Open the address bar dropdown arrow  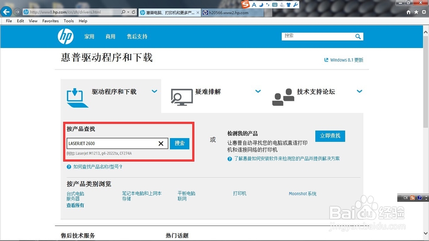coord(128,12)
